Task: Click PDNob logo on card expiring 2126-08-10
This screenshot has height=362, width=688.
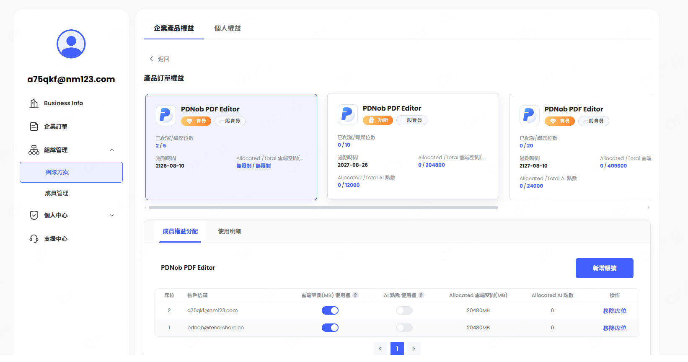Action: coord(166,115)
